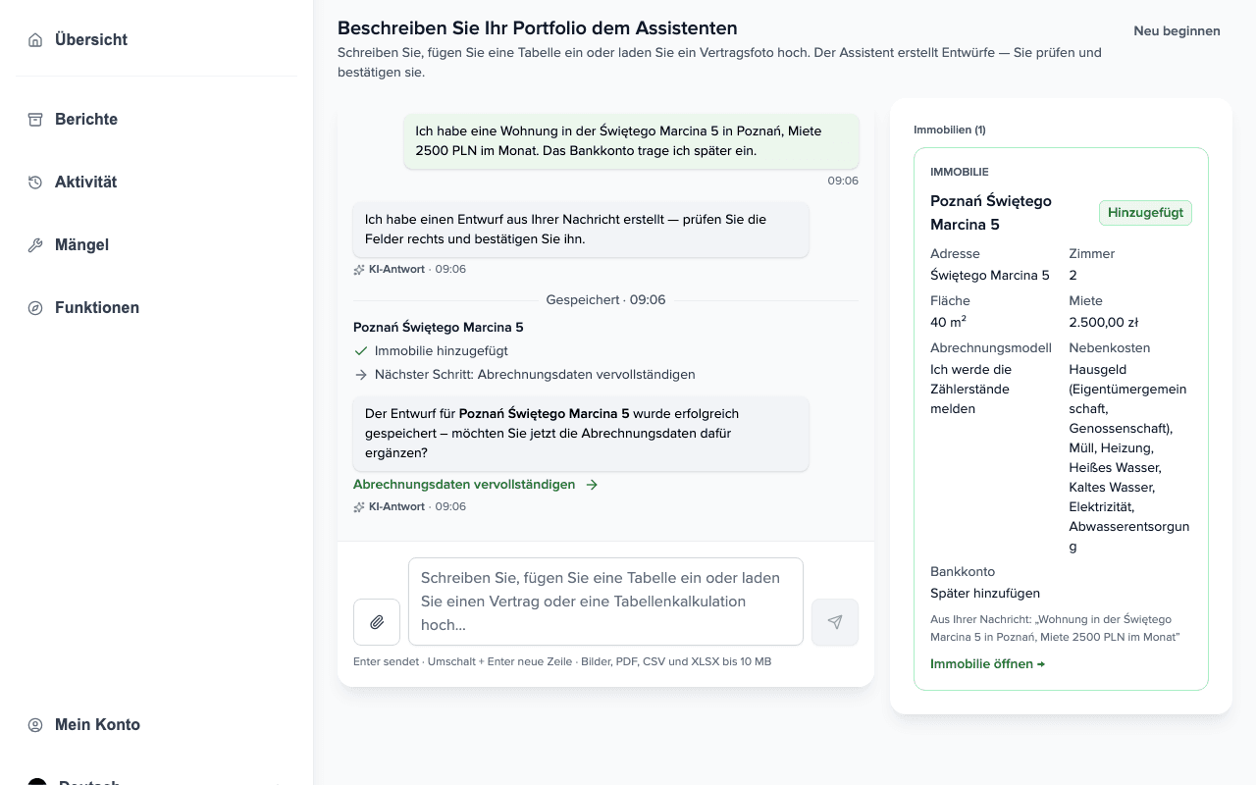Click the Enter sendet hint text

click(x=562, y=662)
